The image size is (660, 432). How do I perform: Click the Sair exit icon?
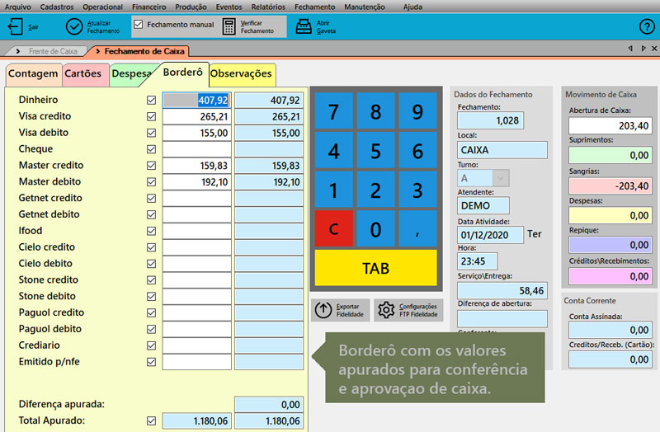[x=15, y=26]
